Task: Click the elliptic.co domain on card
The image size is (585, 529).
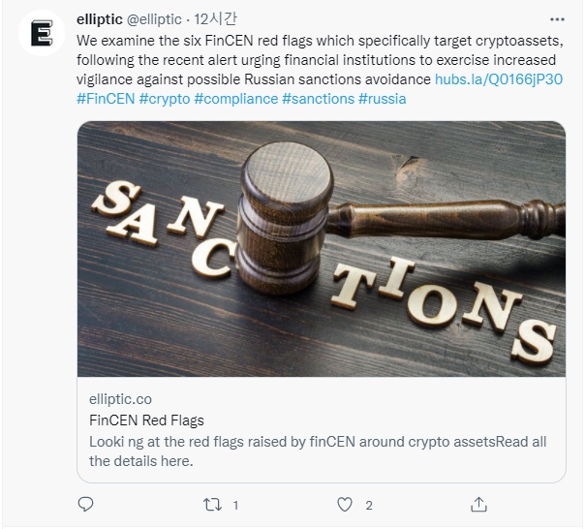Action: 120,399
